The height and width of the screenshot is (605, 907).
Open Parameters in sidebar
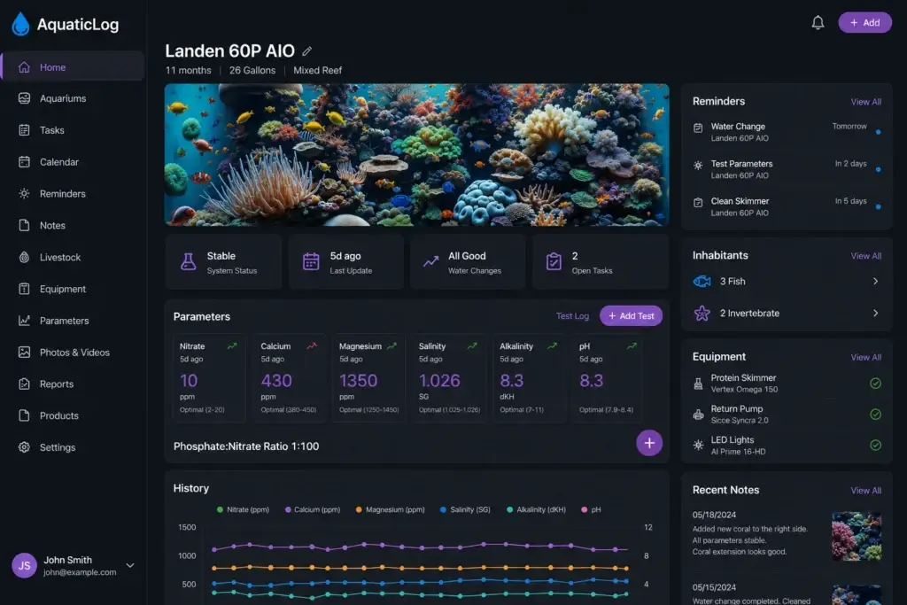(73, 321)
